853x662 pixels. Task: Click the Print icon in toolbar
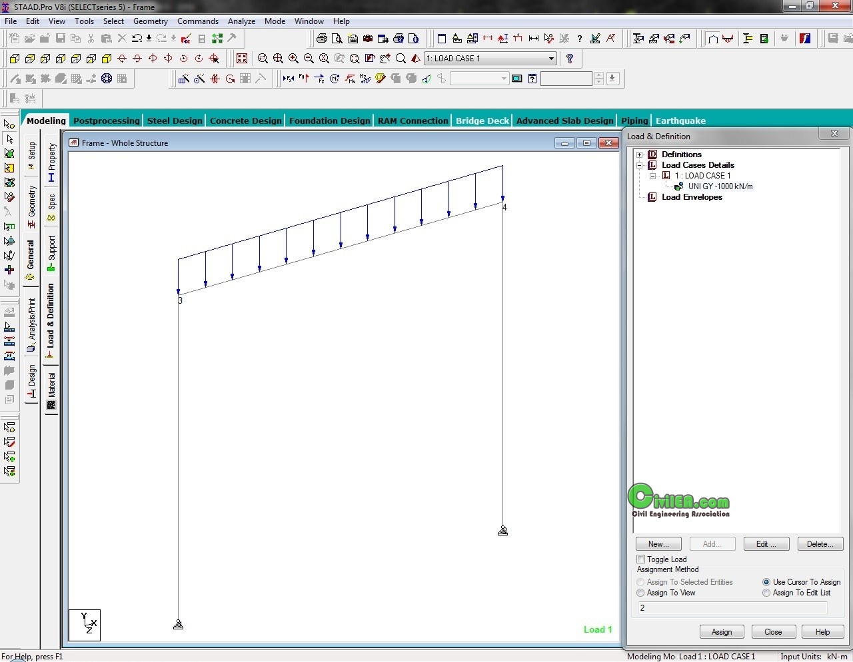coord(322,39)
